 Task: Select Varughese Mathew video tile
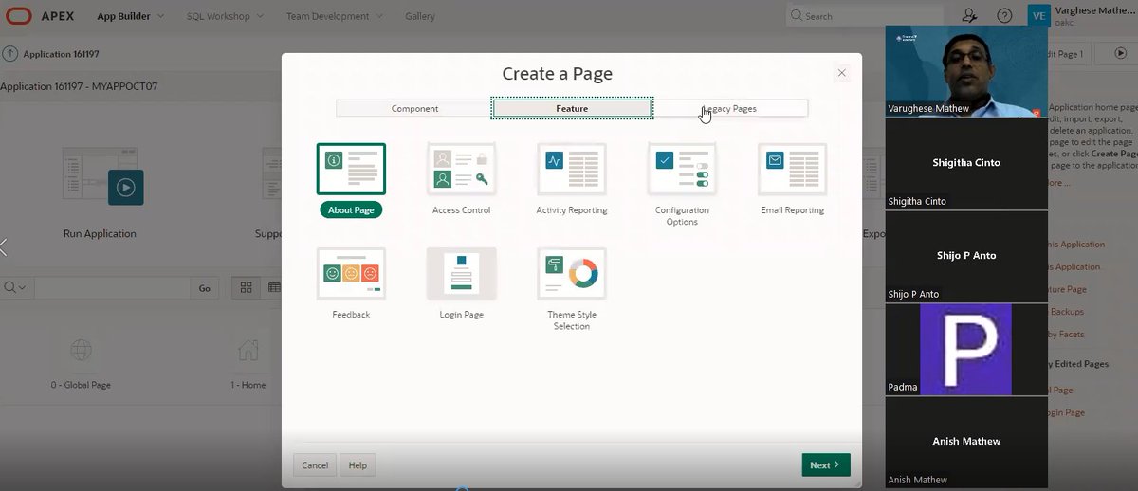point(966,70)
